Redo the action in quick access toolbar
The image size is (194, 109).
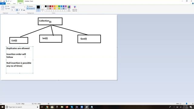coord(8,1)
